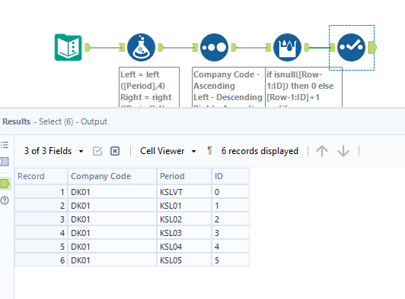Open the 3 of 3 Fields dropdown
Image resolution: width=405 pixels, height=299 pixels.
[x=54, y=151]
